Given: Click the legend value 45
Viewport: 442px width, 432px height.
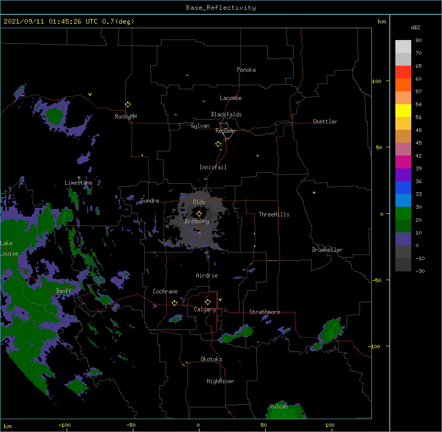Looking at the screenshot, I should [x=418, y=143].
